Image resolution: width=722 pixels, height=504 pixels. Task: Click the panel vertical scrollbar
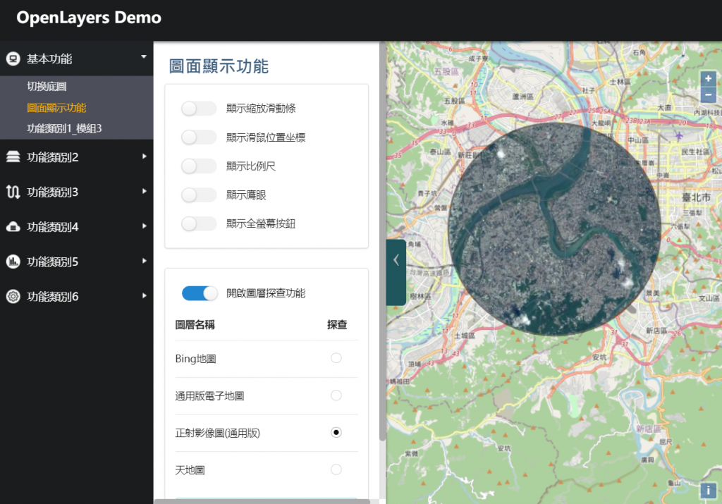382,241
